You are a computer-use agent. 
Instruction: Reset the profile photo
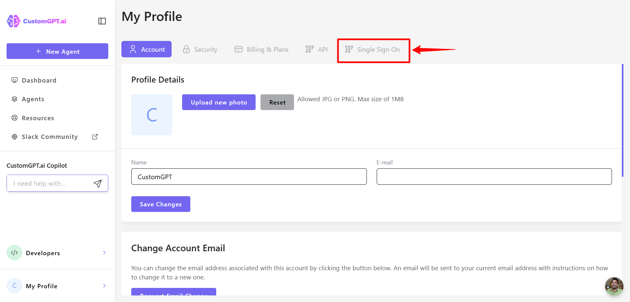coord(277,102)
